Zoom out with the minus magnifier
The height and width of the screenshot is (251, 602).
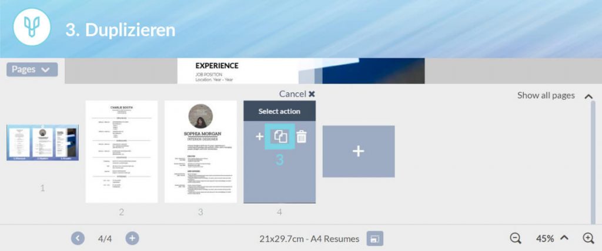[516, 238]
